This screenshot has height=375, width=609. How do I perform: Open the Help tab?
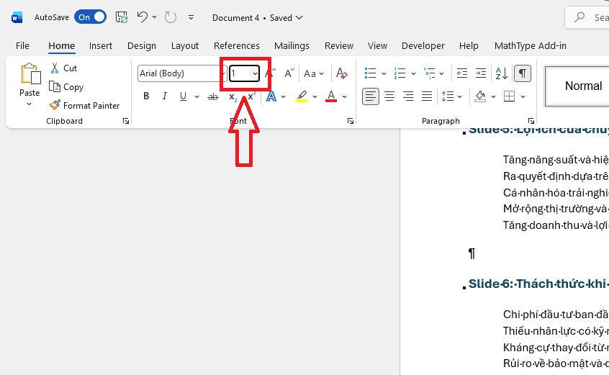pyautogui.click(x=469, y=46)
